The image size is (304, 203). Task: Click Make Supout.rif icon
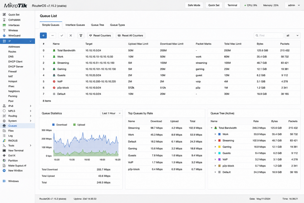pos(4,165)
